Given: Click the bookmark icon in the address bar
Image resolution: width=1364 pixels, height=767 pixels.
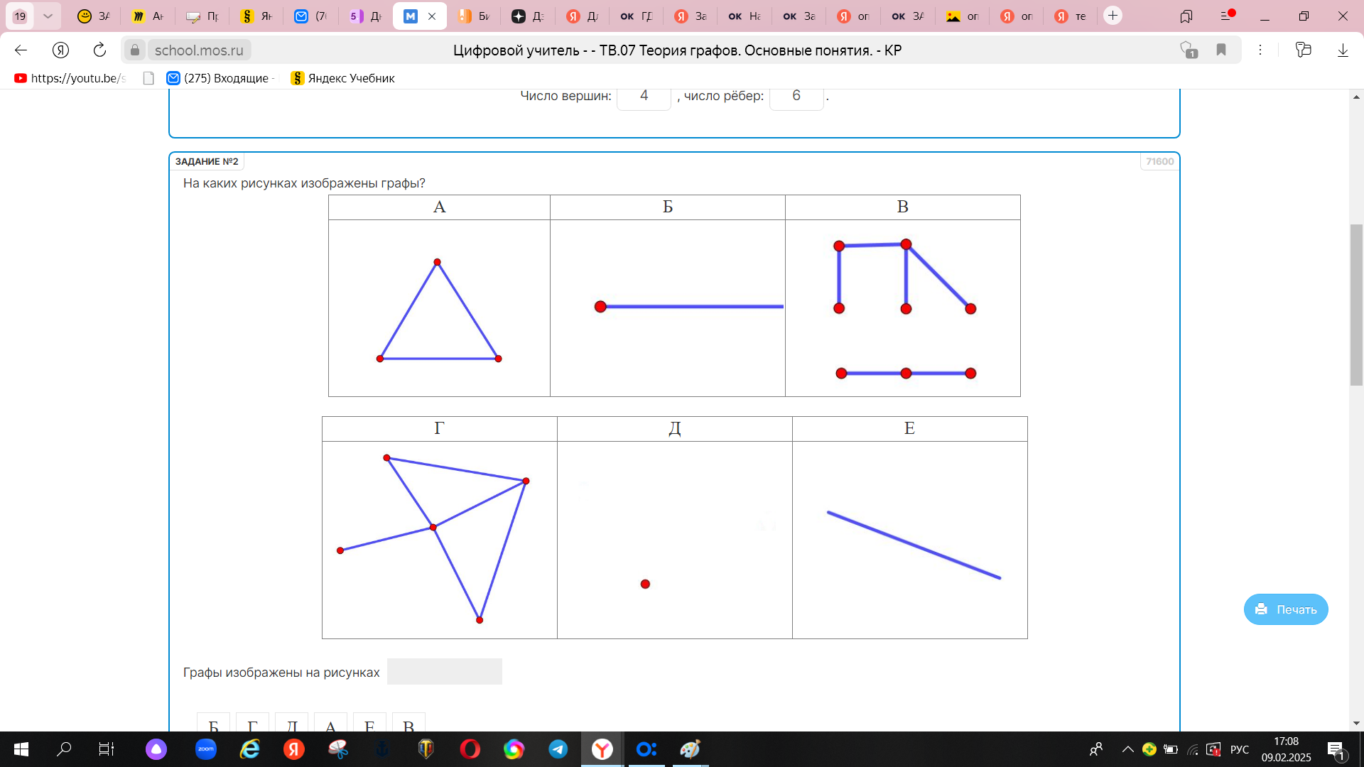Looking at the screenshot, I should pyautogui.click(x=1221, y=50).
